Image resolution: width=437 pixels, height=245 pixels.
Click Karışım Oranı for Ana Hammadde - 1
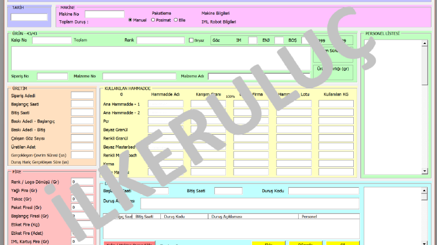208,104
